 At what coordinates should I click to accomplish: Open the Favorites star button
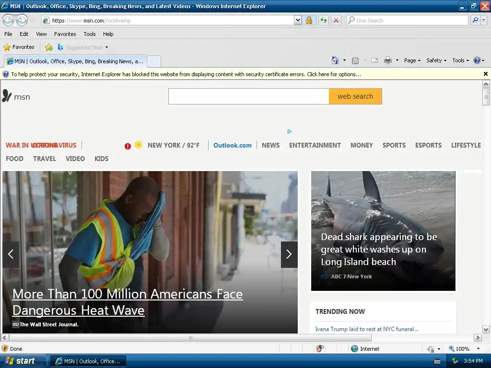tap(19, 47)
